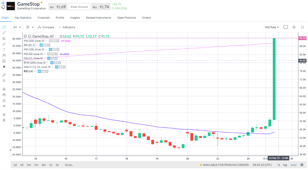The image size is (308, 170).
Task: Expand EMA (200, close, 0) dropdown arrow
Action: (48, 63)
